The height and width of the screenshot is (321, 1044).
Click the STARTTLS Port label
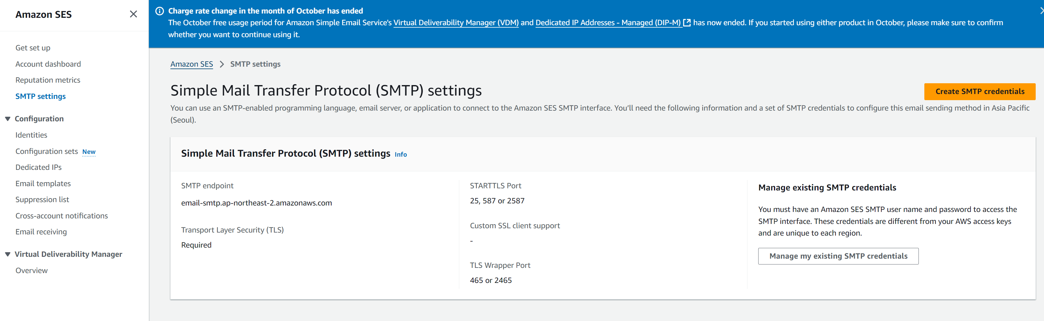click(x=495, y=186)
